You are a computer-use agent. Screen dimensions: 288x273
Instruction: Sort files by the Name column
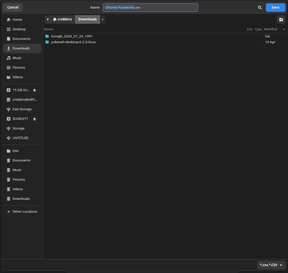click(x=49, y=29)
